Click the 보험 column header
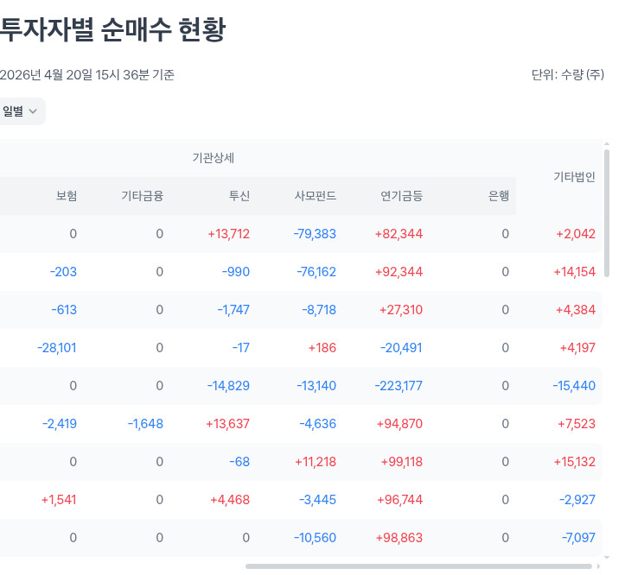 pyautogui.click(x=67, y=196)
